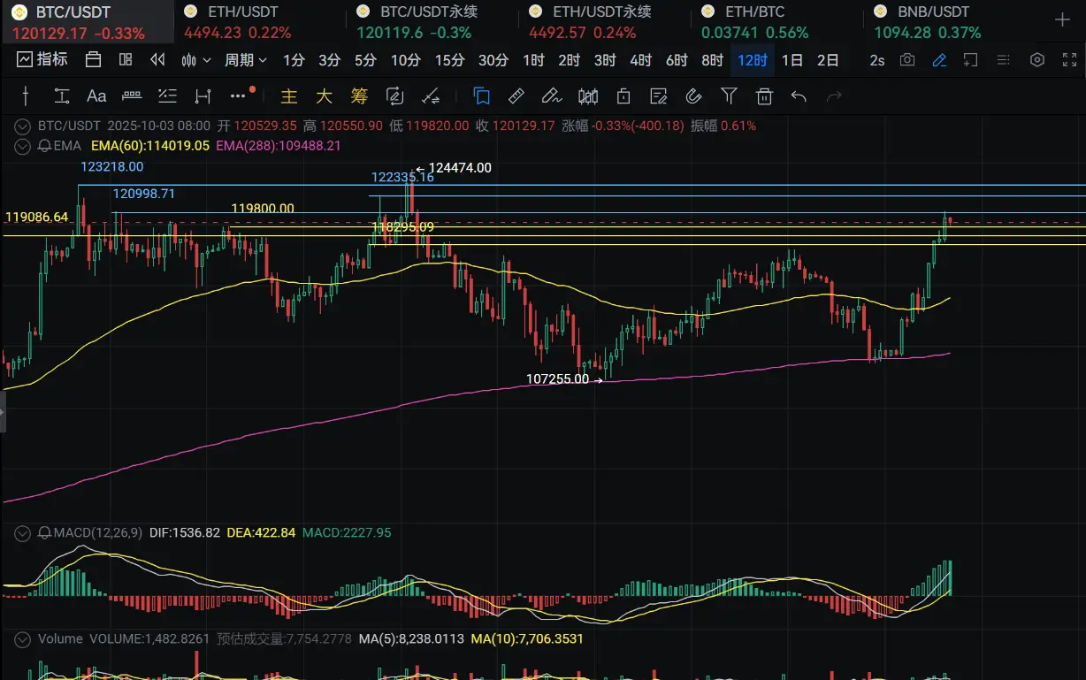Open the list lines menu icon
This screenshot has width=1086, height=680.
[1003, 60]
